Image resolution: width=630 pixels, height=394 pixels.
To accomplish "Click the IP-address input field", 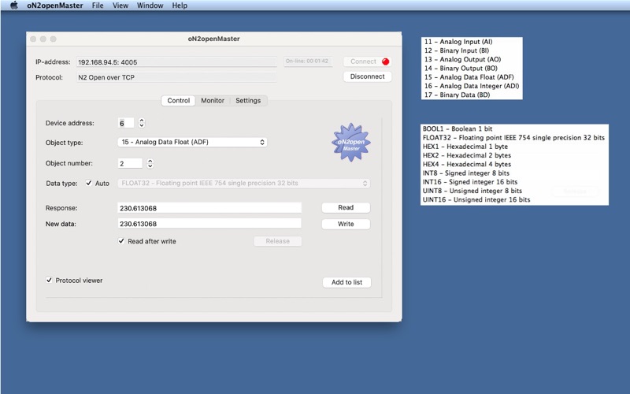I will pos(176,62).
